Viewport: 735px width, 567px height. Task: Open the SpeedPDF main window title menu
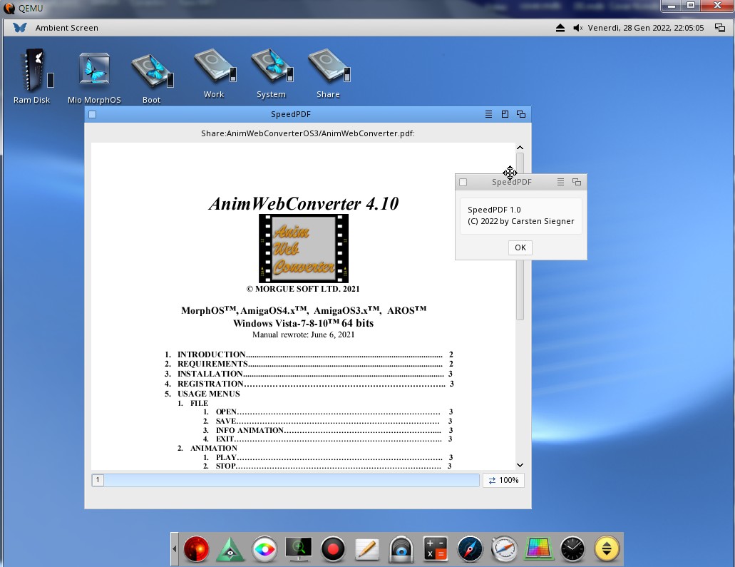[488, 114]
